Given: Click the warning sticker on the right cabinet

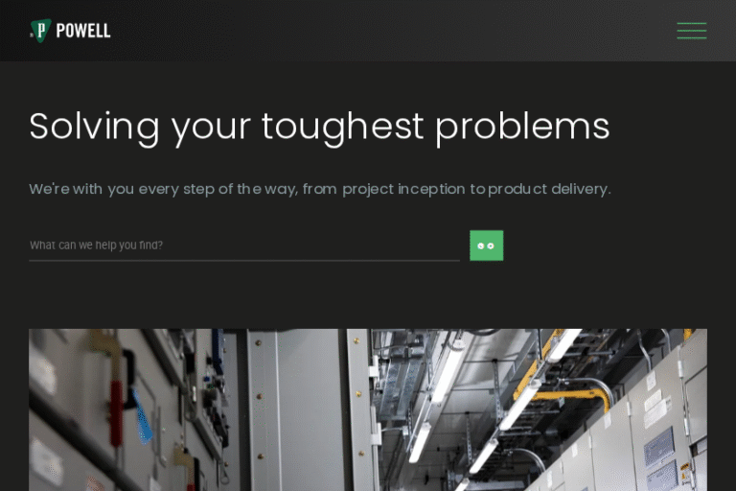Looking at the screenshot, I should [686, 473].
